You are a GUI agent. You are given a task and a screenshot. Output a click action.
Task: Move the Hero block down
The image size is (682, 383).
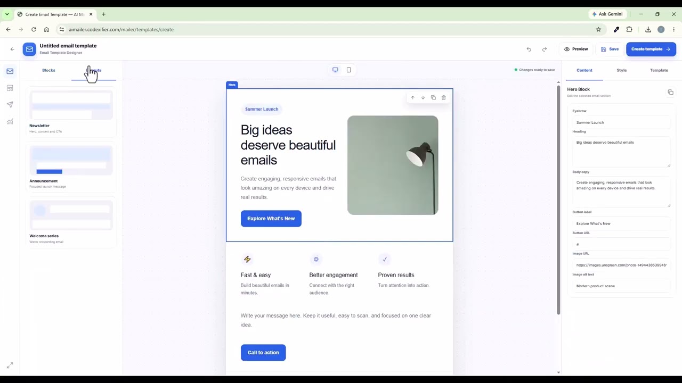pos(423,97)
